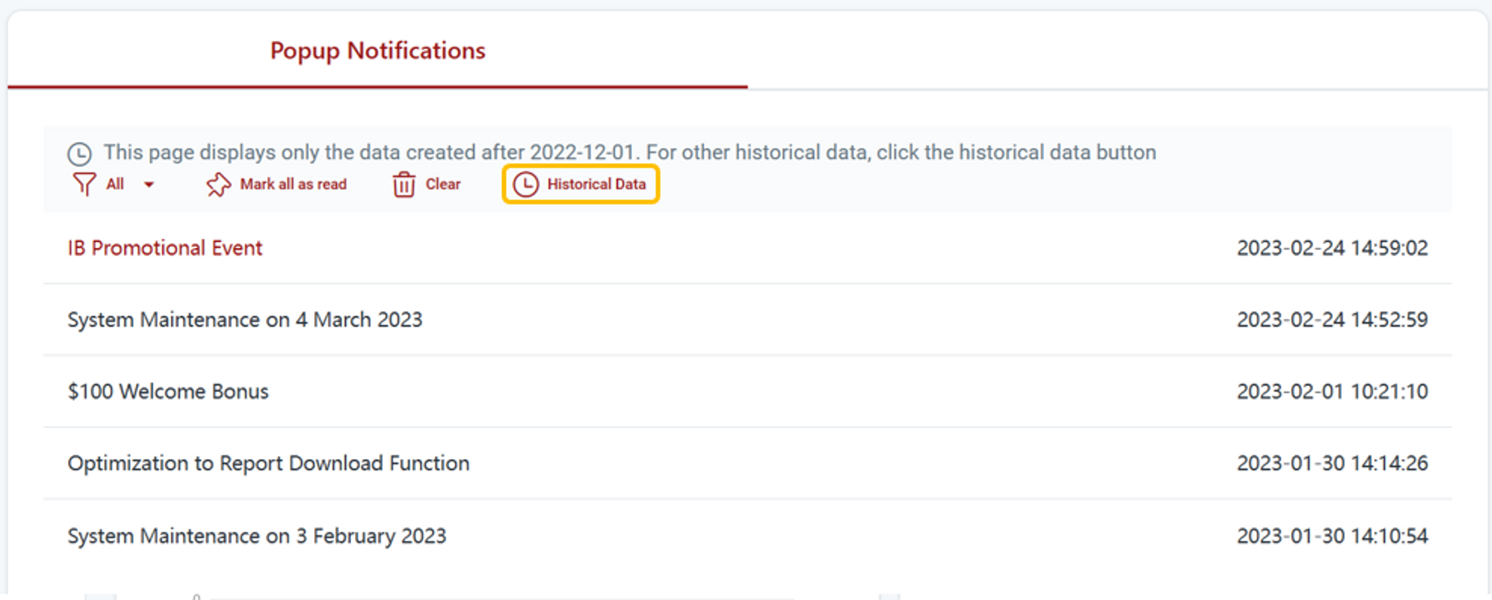Click the 2023-01-30 14:14:26 timestamp
1492x600 pixels.
pos(1331,463)
